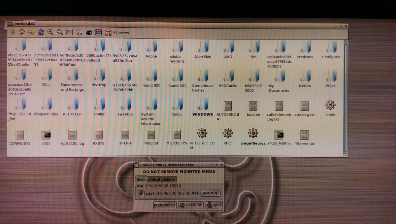Select the xPUD_MBRfix file
The height and width of the screenshot is (224, 396).
coord(279,138)
